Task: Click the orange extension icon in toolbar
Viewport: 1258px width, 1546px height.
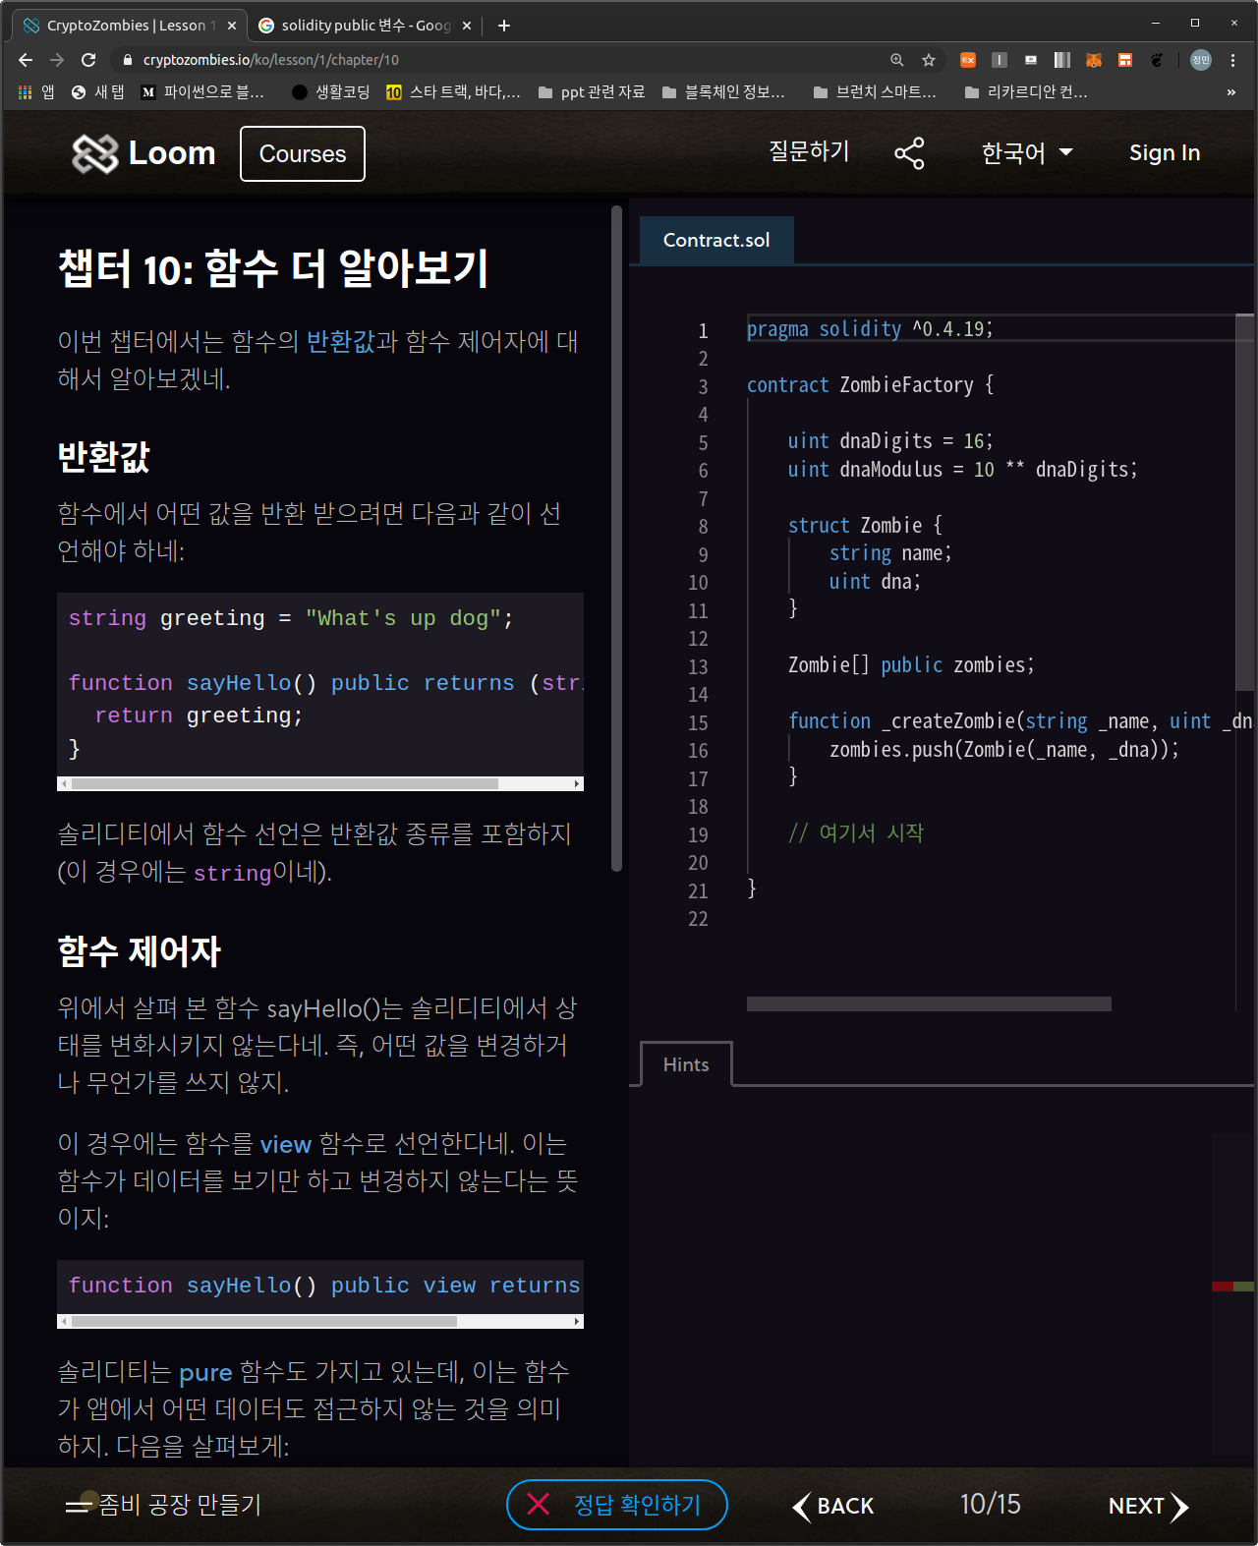Action: click(x=968, y=60)
